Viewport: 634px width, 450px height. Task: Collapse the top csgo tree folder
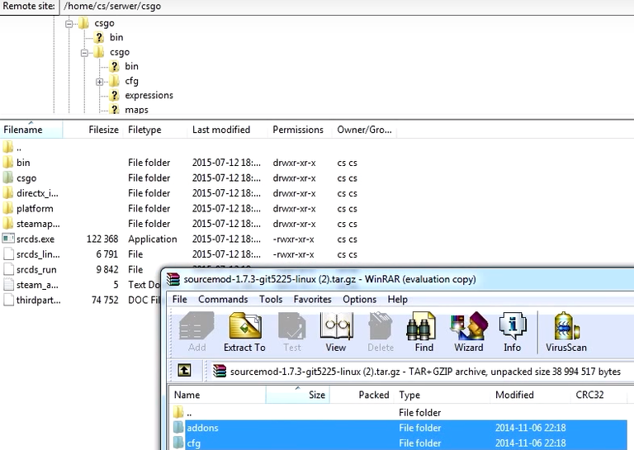(69, 23)
